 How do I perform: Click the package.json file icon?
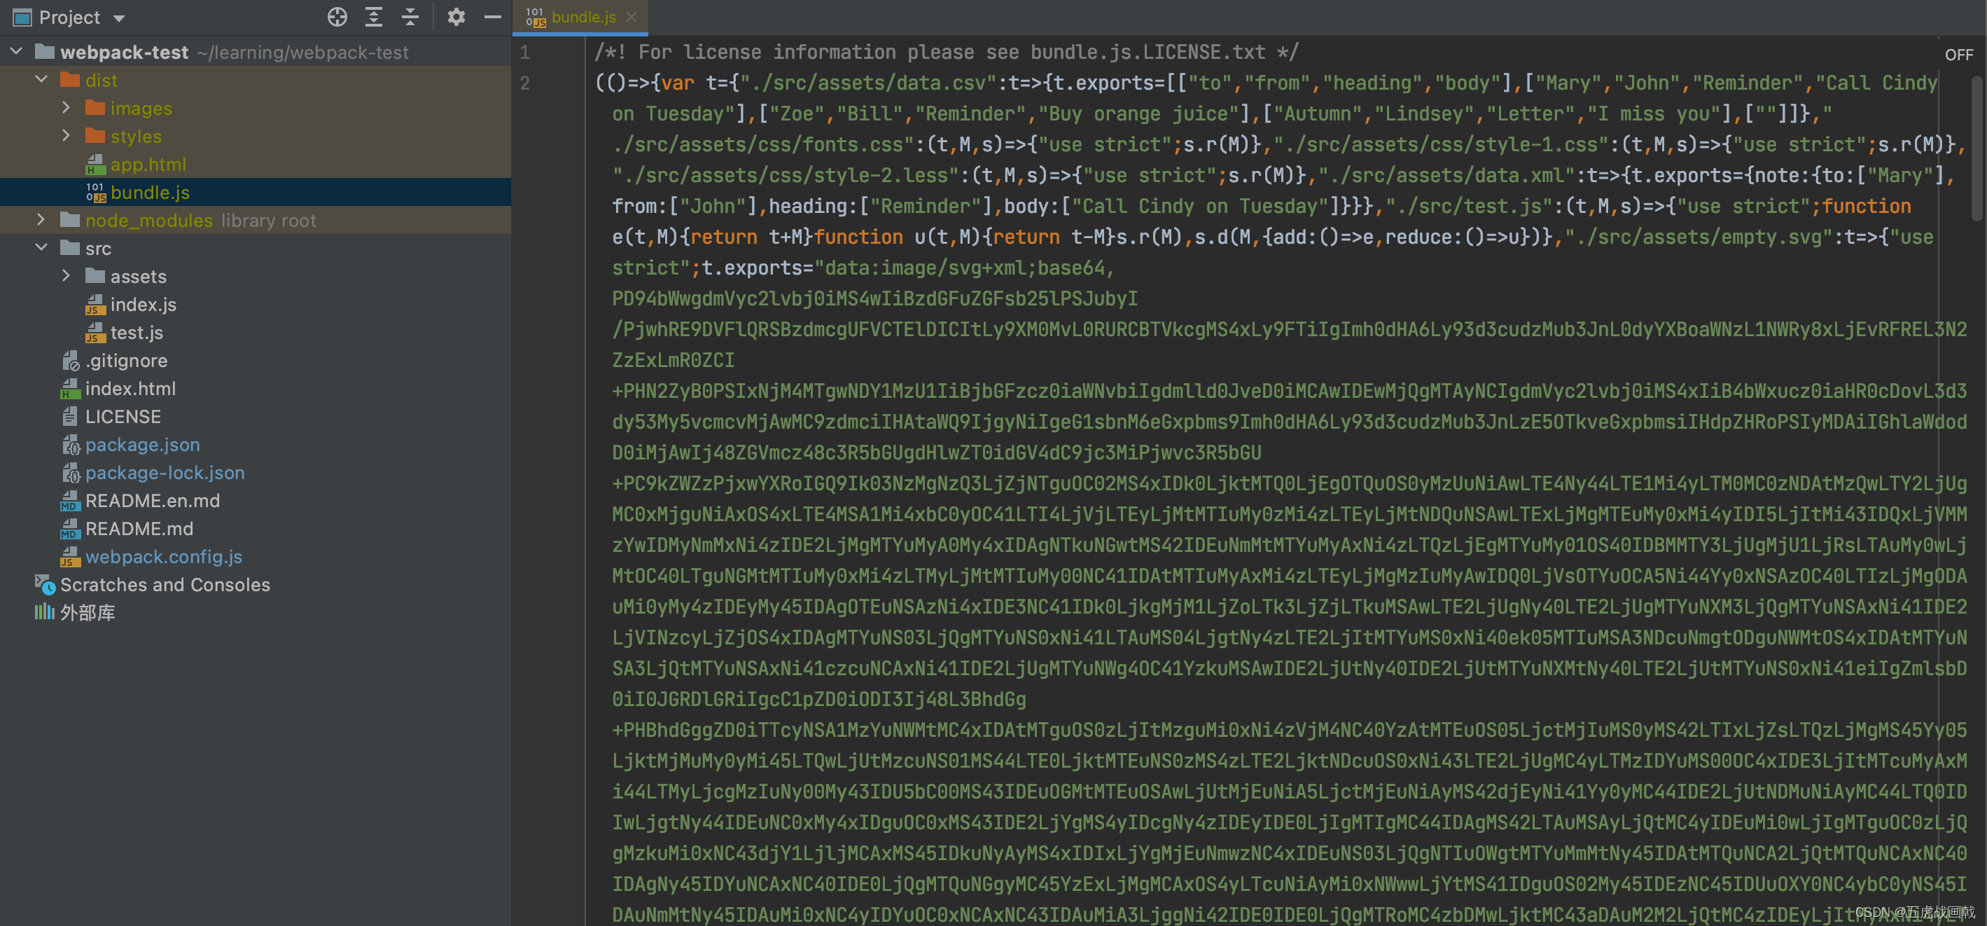pyautogui.click(x=70, y=445)
